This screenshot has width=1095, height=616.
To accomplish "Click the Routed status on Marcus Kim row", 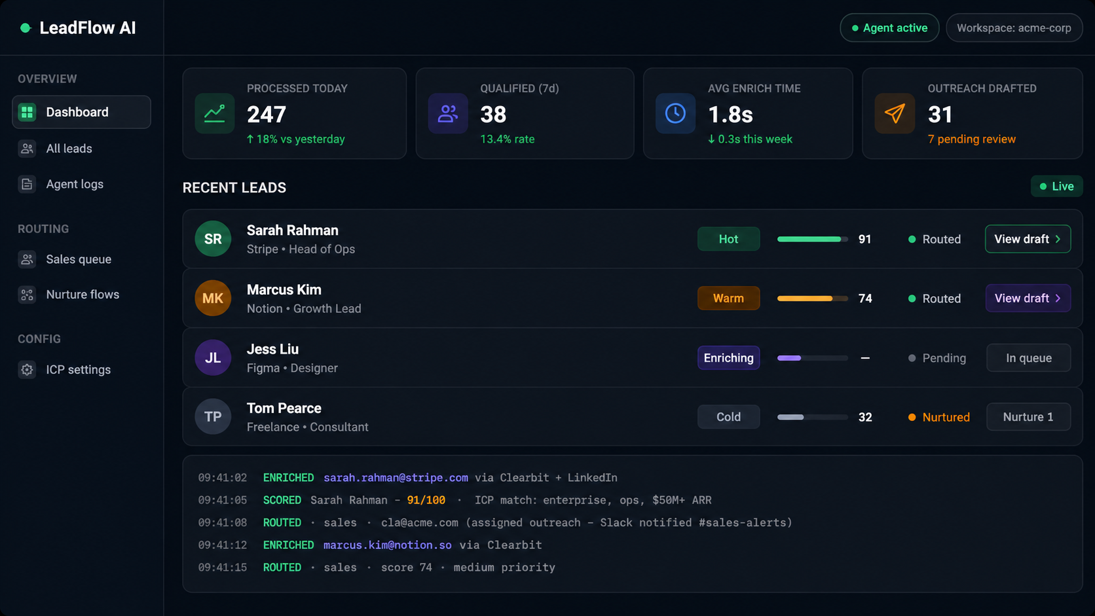I will 934,299.
